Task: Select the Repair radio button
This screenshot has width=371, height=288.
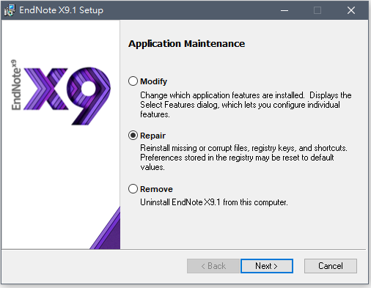Action: [x=133, y=136]
